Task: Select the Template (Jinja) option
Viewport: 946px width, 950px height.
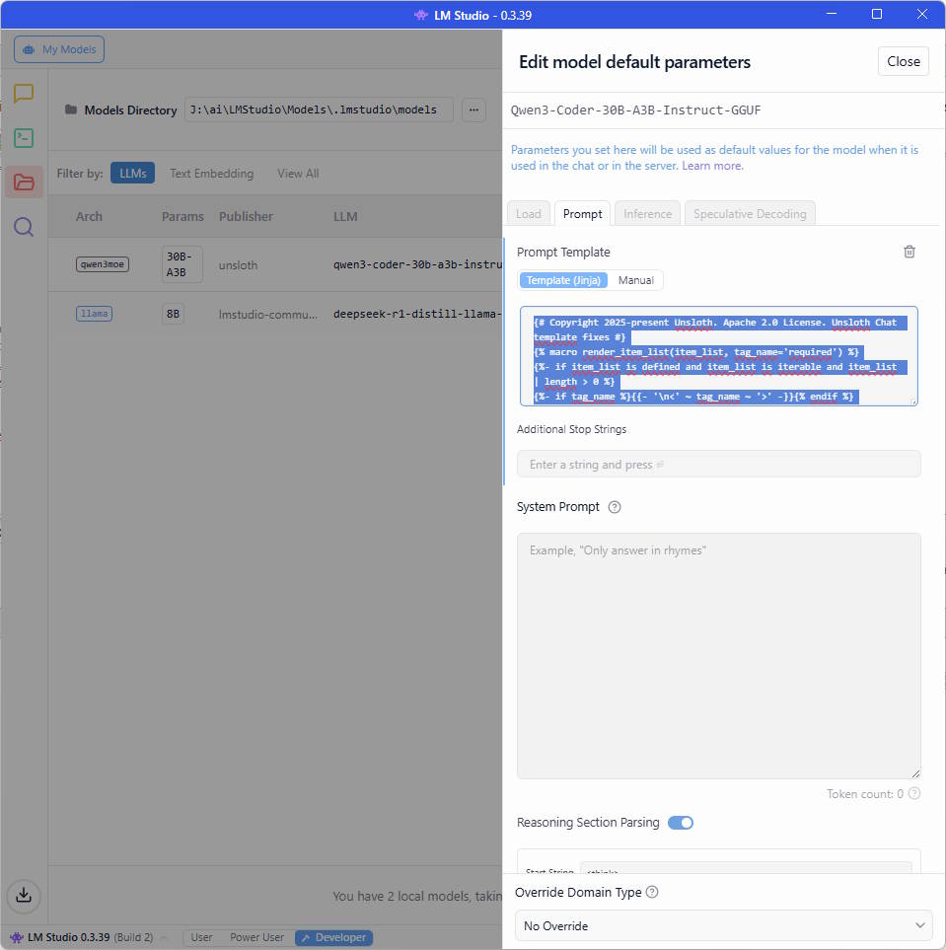Action: click(x=563, y=280)
